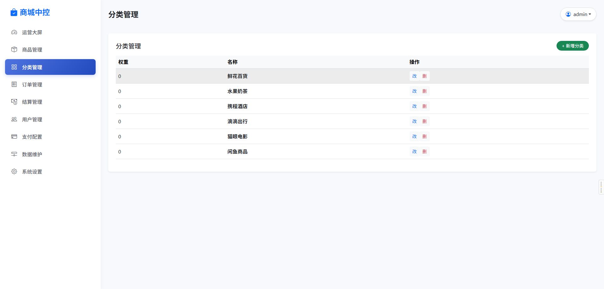
Task: Click the 用户管理 people icon
Action: click(x=14, y=119)
